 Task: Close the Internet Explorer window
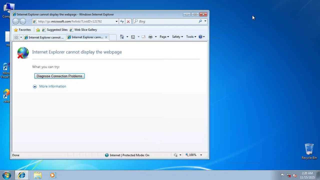point(203,14)
